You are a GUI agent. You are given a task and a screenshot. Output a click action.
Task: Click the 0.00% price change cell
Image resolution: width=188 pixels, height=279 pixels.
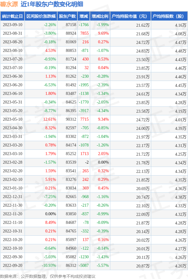[51, 214]
